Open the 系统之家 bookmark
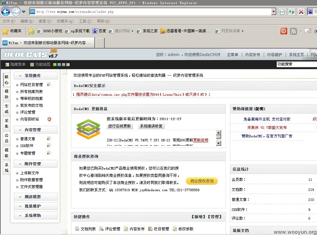Viewport: 317px width, 235px height. point(148,31)
